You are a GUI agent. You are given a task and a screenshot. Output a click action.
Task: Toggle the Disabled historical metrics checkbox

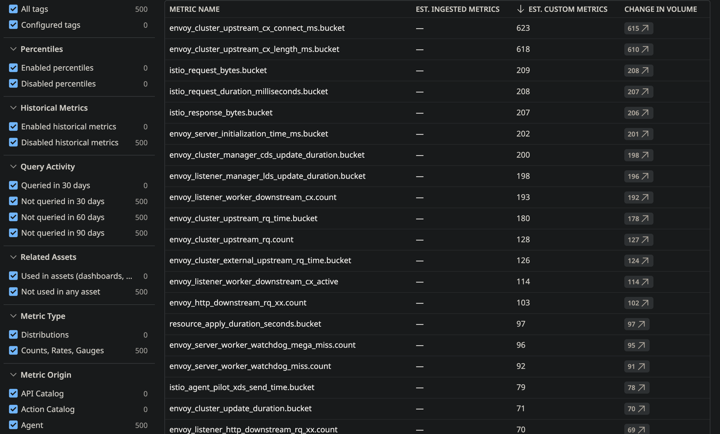point(13,143)
